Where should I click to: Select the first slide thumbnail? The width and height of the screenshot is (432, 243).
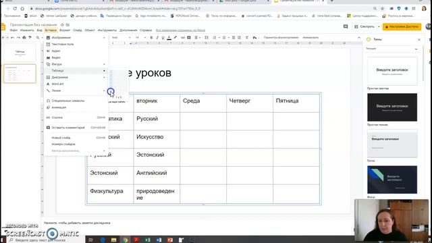pyautogui.click(x=20, y=53)
